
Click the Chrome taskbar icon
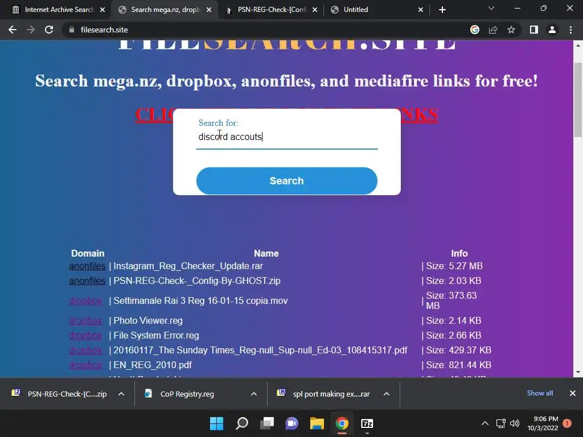click(342, 423)
